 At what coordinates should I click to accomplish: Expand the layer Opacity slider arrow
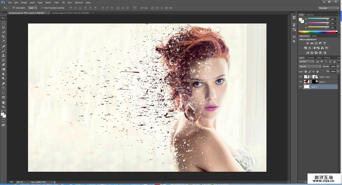[338, 66]
